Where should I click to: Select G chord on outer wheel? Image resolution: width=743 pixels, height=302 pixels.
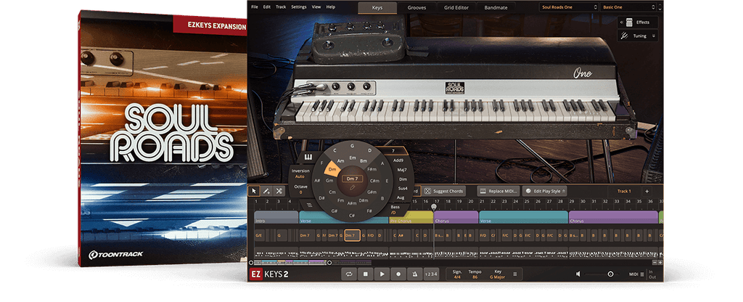pos(352,145)
